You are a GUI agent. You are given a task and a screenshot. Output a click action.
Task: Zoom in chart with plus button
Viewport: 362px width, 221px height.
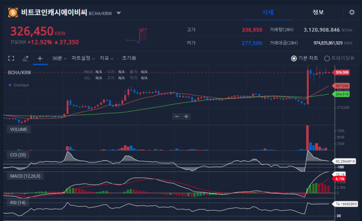pos(186,117)
